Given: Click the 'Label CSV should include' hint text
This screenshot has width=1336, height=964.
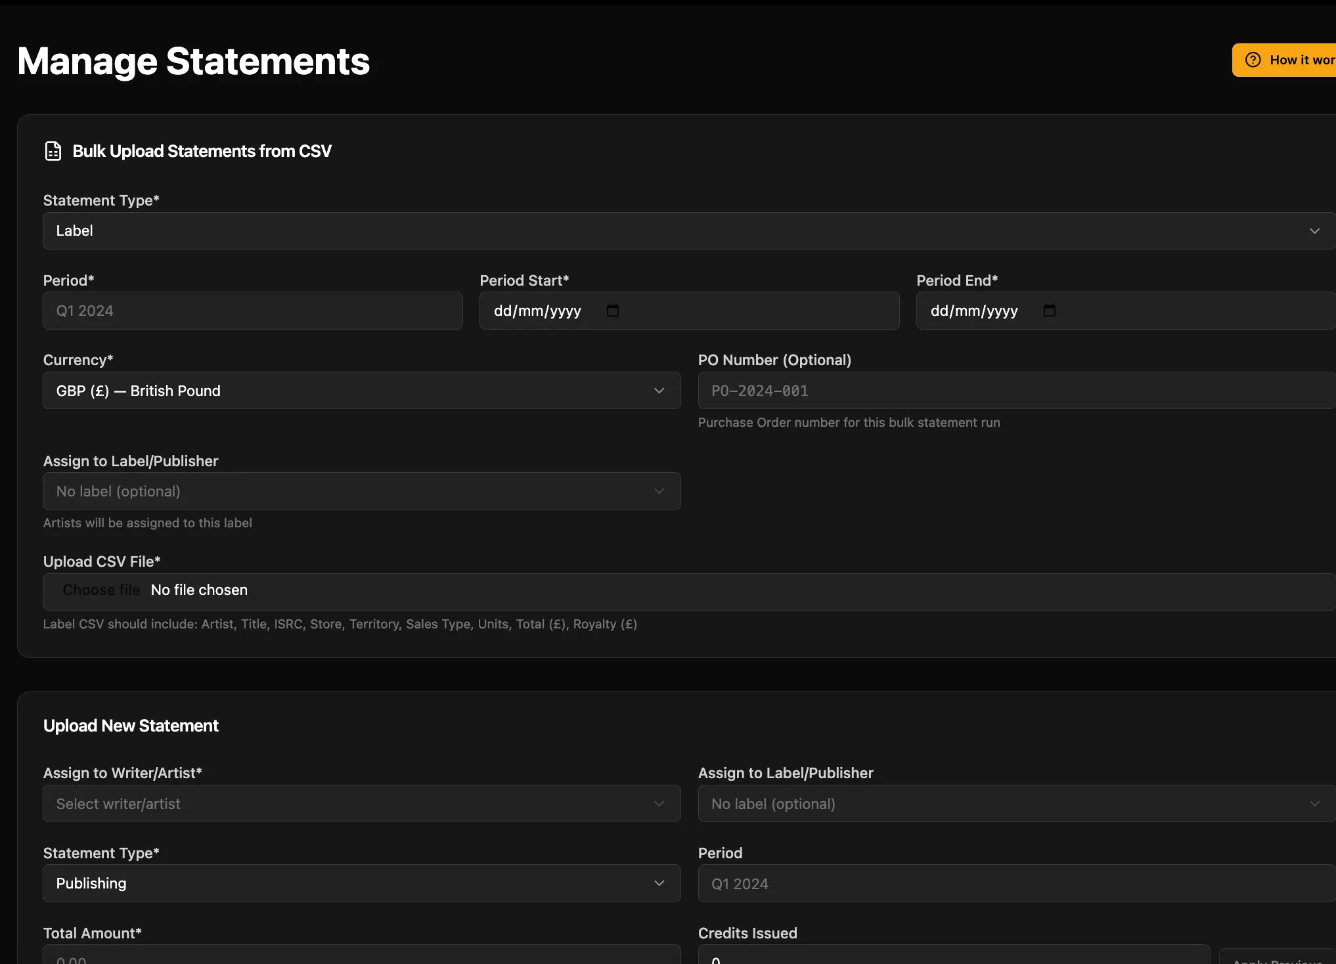Looking at the screenshot, I should 340,624.
